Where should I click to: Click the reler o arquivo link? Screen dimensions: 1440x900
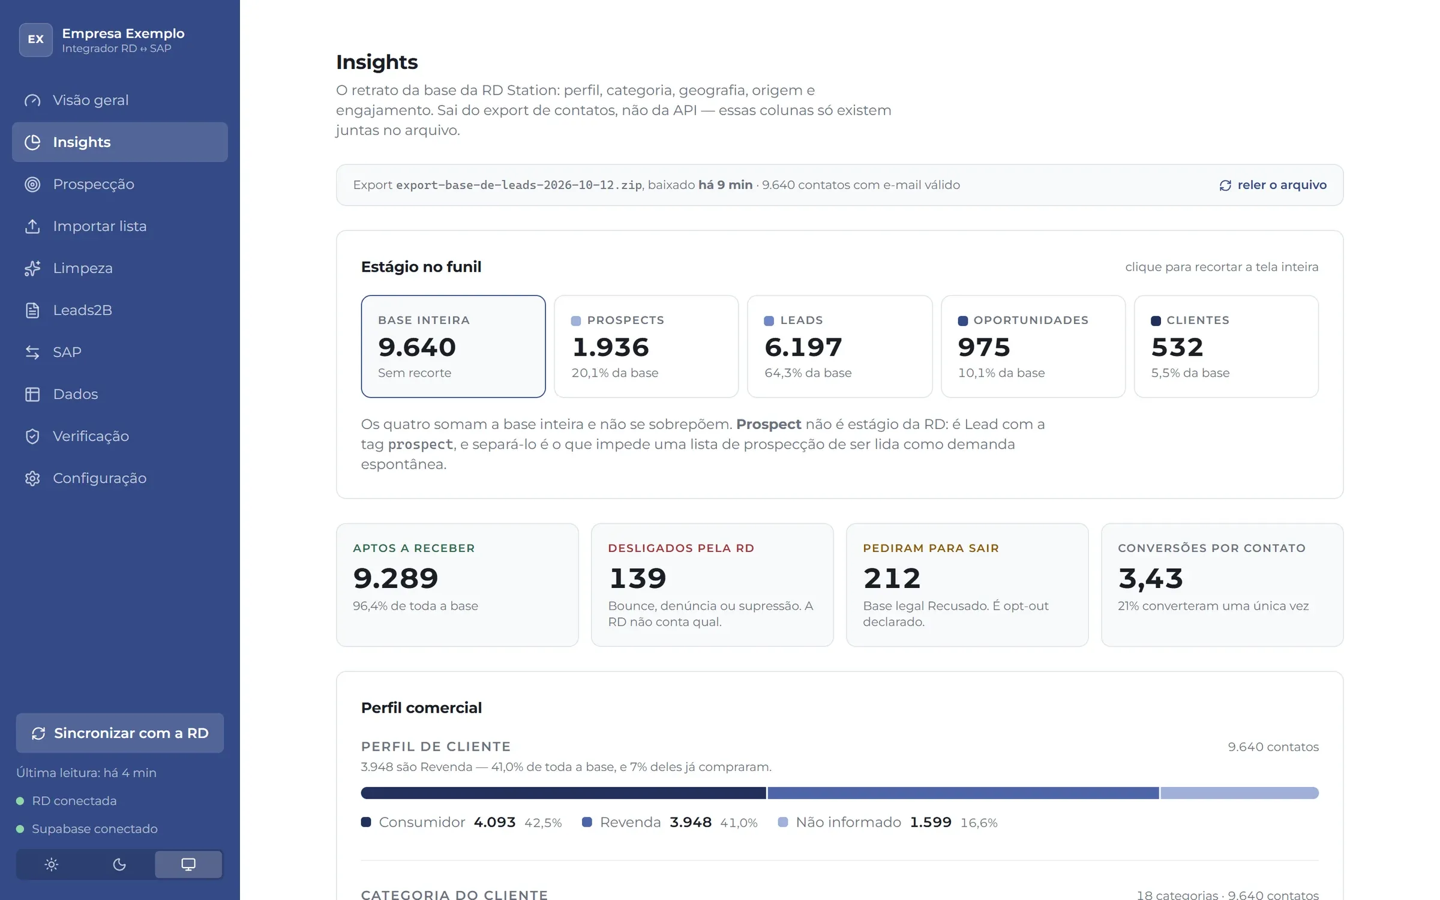pos(1273,185)
